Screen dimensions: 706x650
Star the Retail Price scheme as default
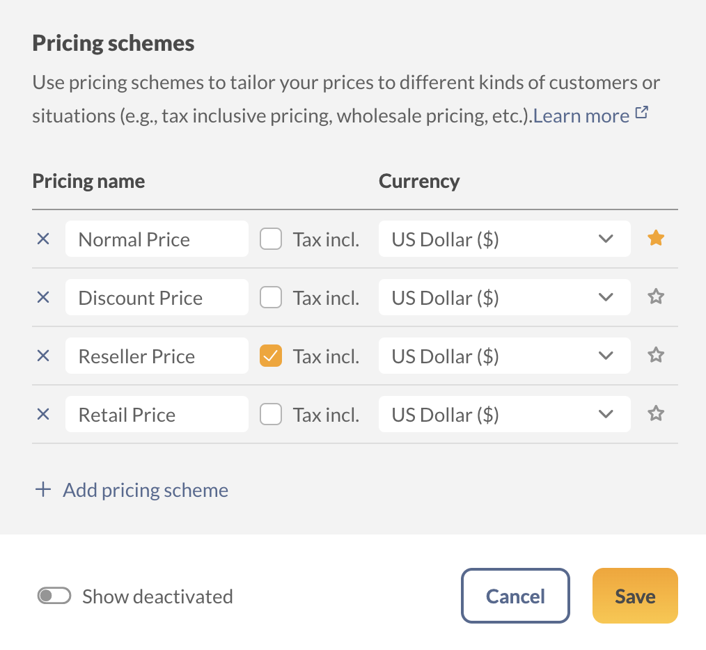pos(655,414)
